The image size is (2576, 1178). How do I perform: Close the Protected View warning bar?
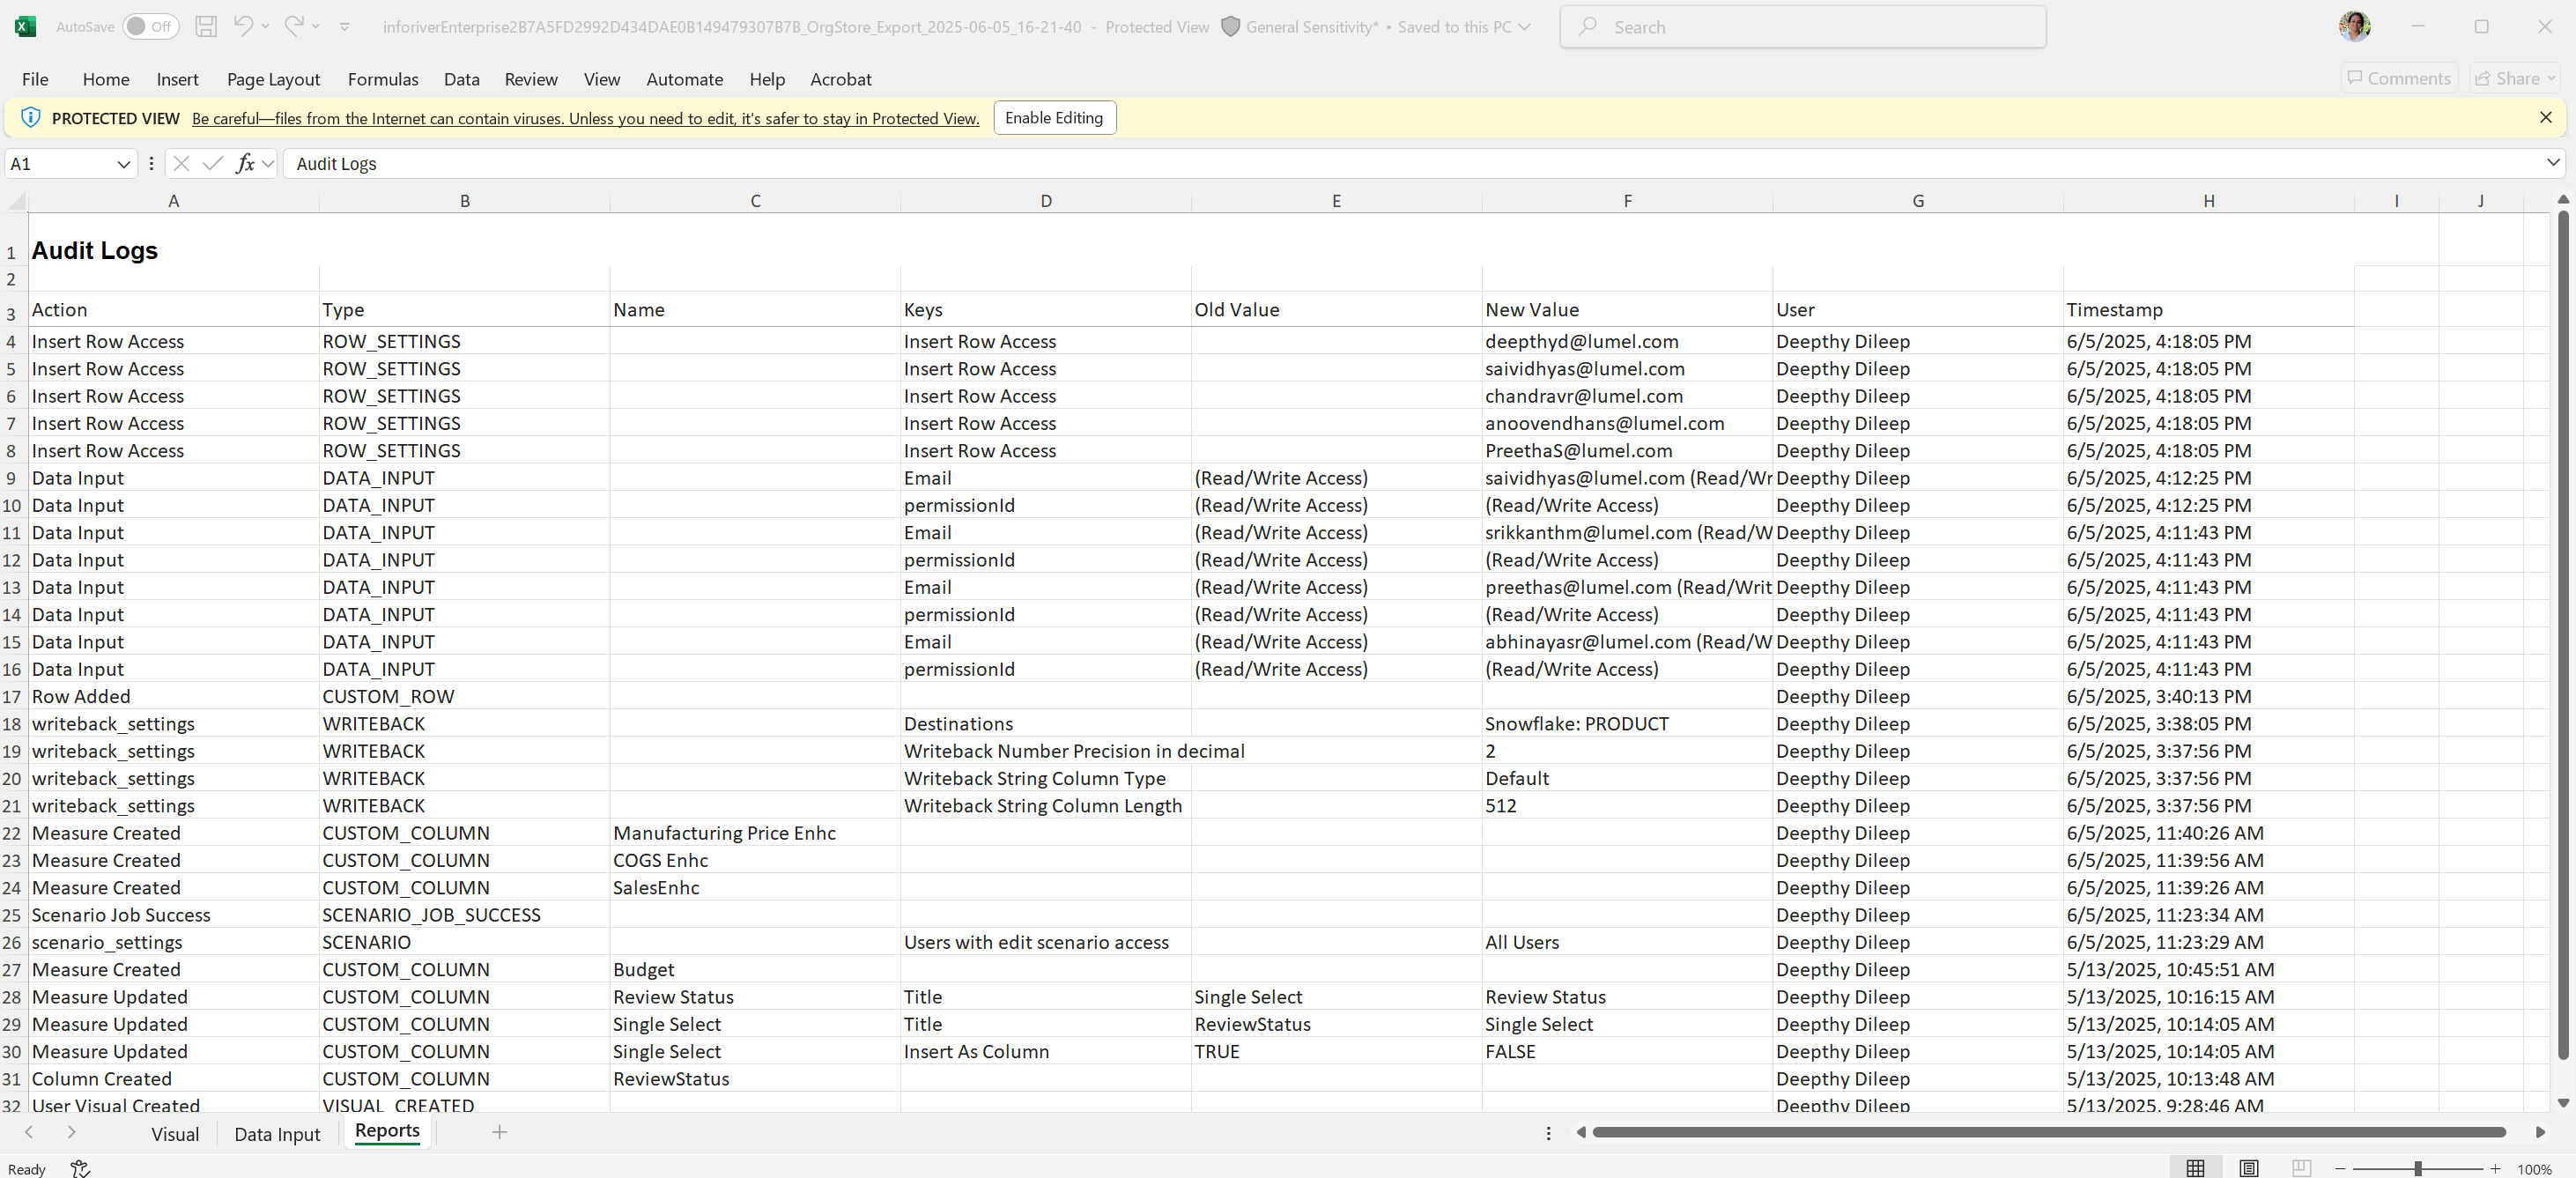tap(2545, 118)
